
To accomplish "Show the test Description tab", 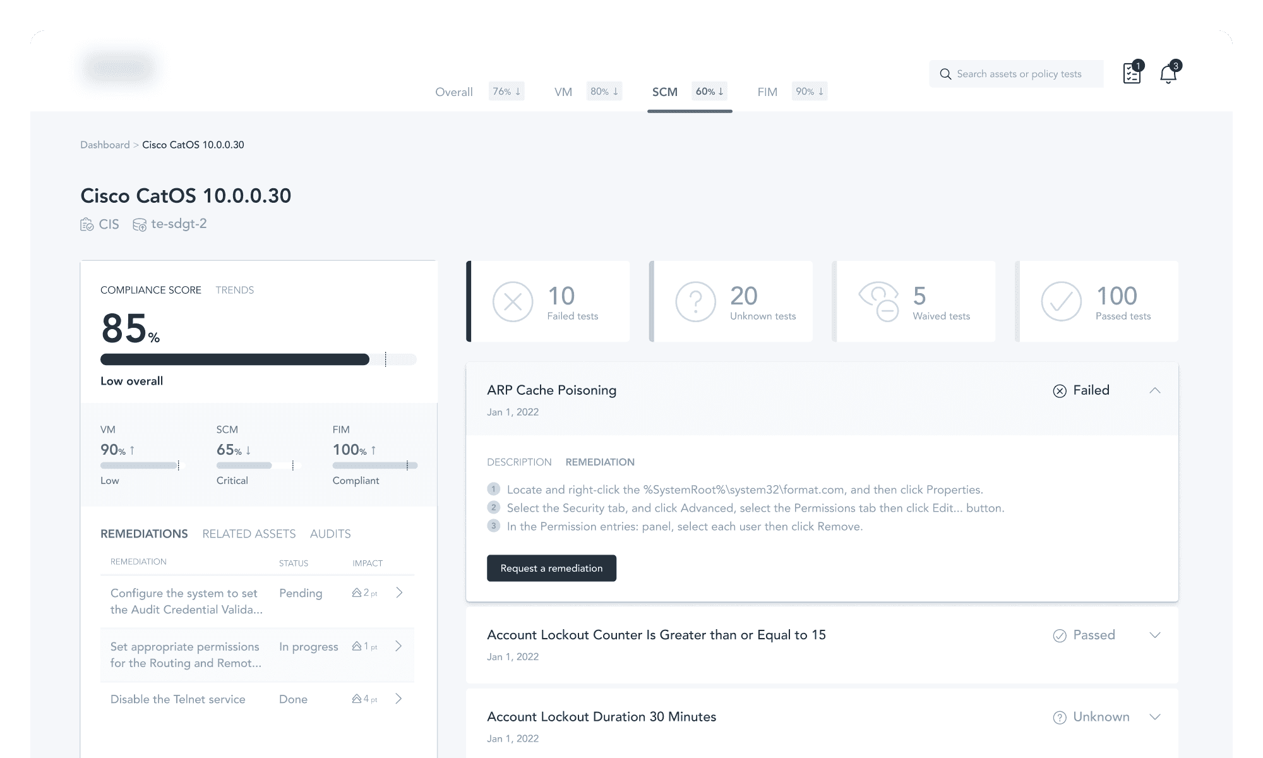I will coord(519,462).
